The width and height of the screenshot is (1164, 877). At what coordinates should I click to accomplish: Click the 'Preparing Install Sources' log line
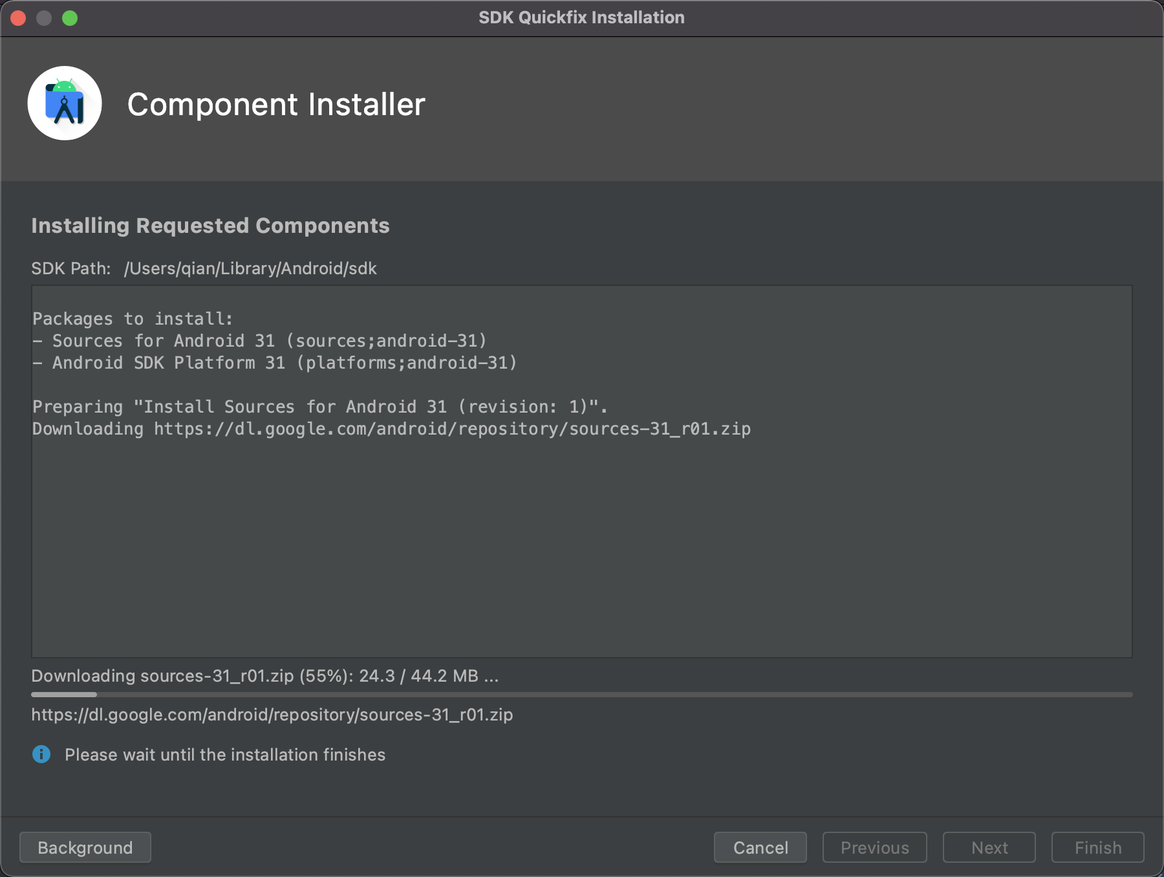tap(320, 407)
